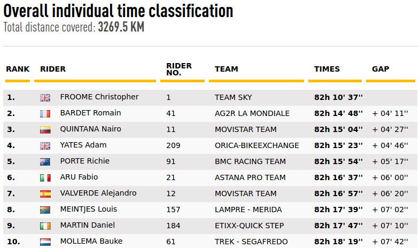
Task: Sort by the RIDER column header
Action: click(x=53, y=69)
